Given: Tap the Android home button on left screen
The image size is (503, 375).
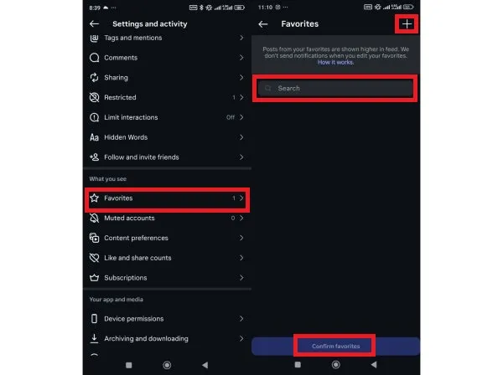Looking at the screenshot, I should tap(167, 365).
